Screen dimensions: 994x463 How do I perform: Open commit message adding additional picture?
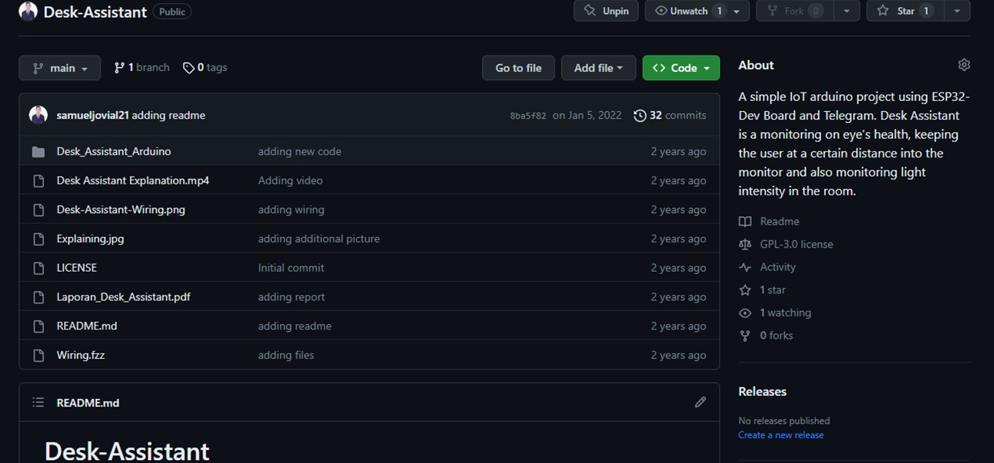319,238
